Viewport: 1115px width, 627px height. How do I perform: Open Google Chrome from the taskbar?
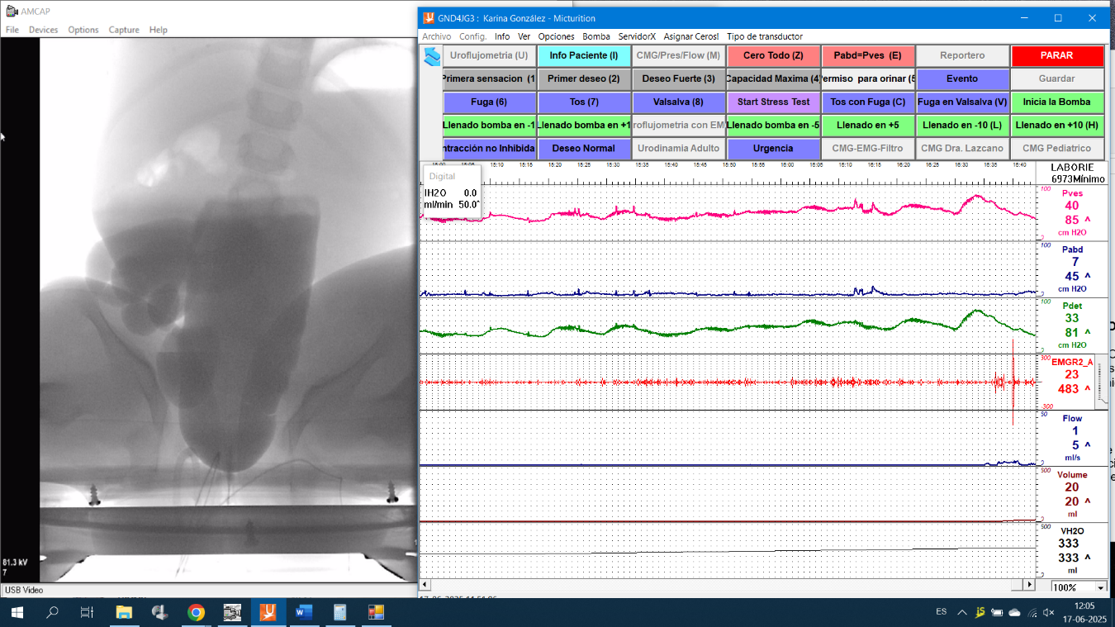[x=196, y=612]
